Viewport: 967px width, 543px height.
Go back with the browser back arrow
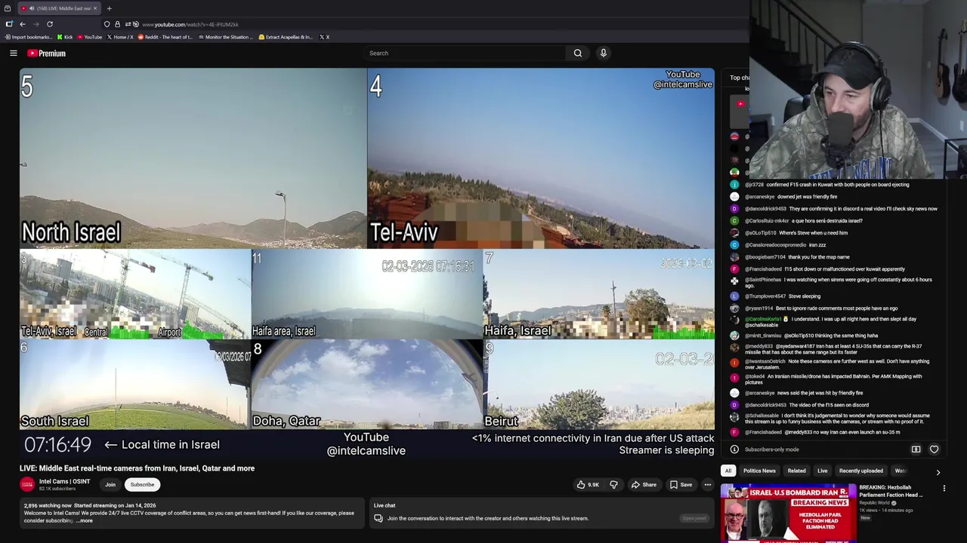23,24
